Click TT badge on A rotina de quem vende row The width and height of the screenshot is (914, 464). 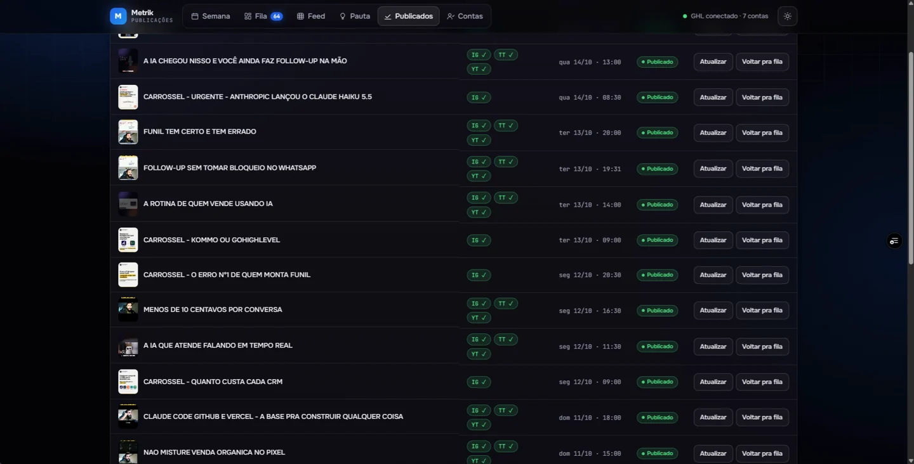(x=506, y=198)
